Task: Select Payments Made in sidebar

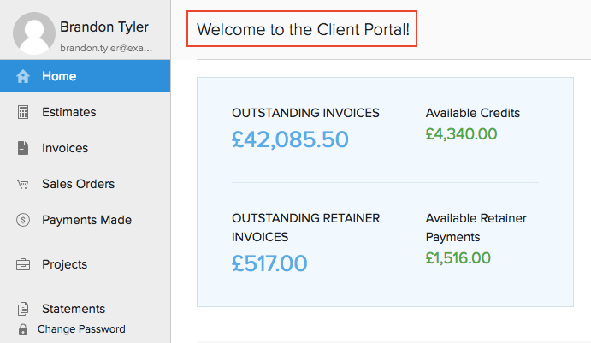Action: [86, 220]
